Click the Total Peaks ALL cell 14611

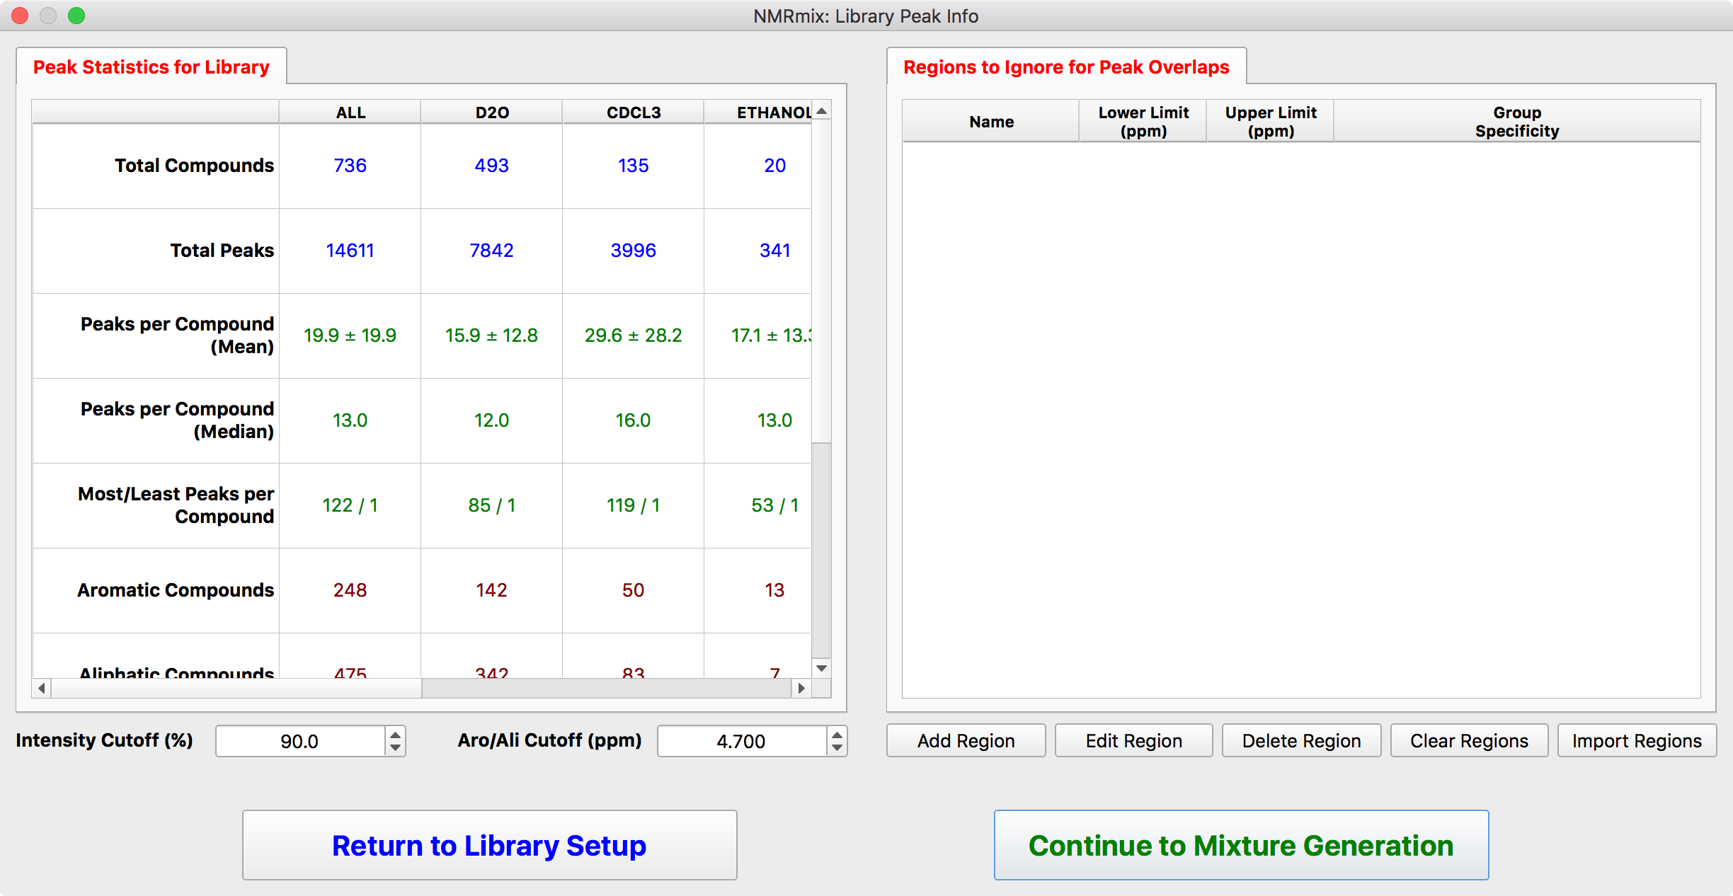coord(350,251)
